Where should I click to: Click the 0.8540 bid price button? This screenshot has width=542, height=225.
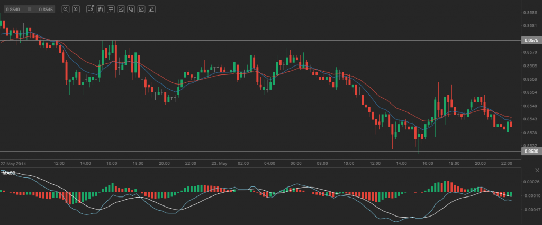pos(12,10)
